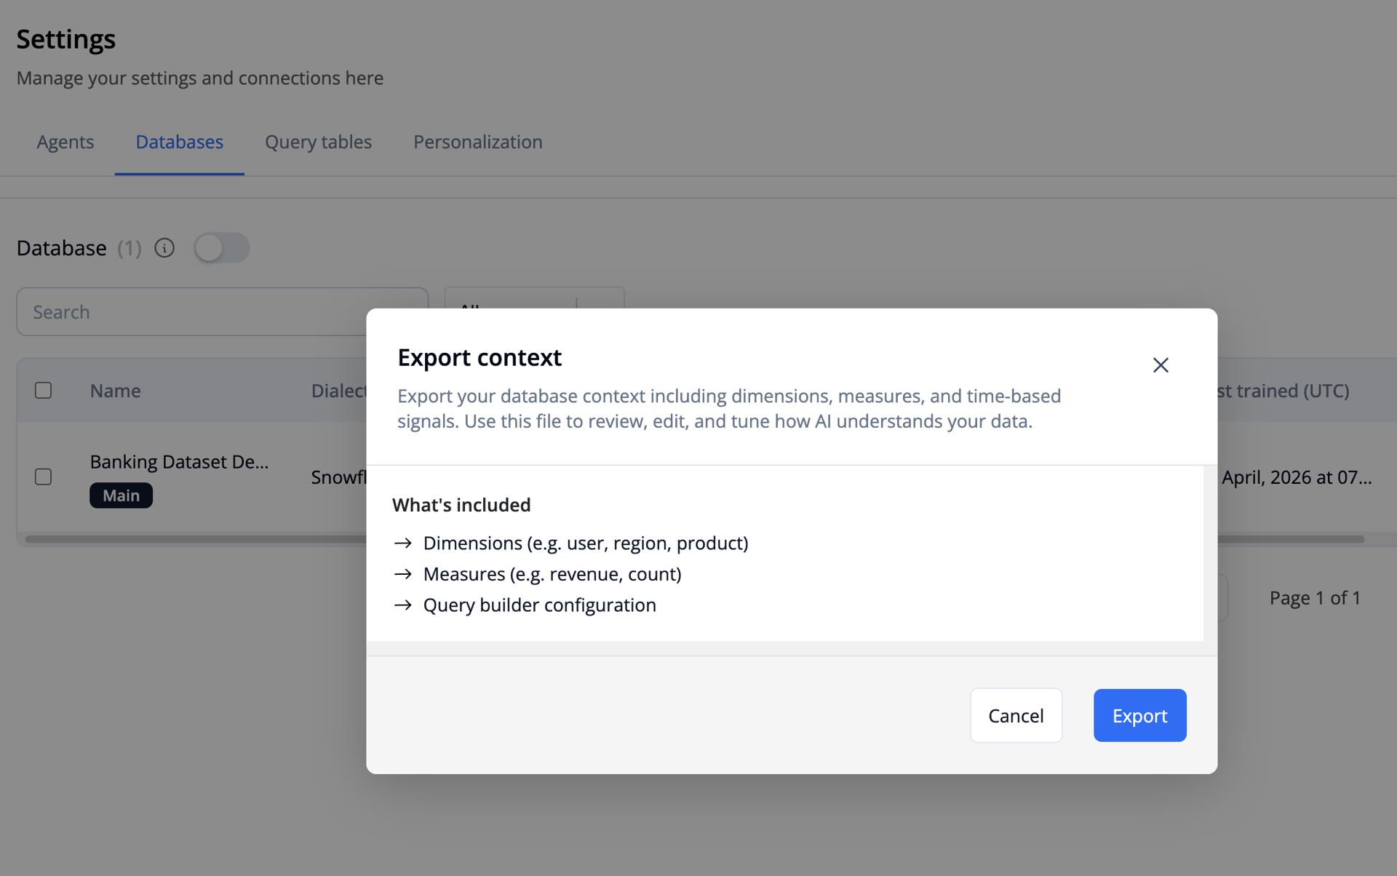Click the Banking Dataset De... name
The image size is (1397, 876).
[x=179, y=461]
